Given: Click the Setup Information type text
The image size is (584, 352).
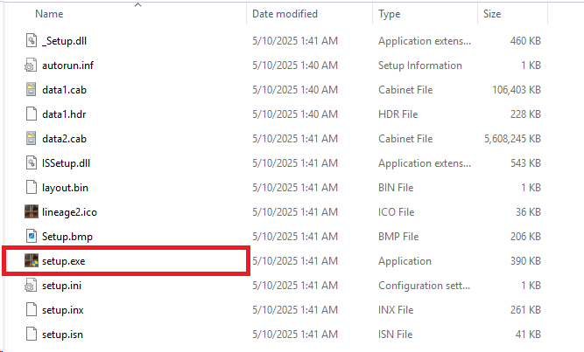Looking at the screenshot, I should (x=420, y=66).
